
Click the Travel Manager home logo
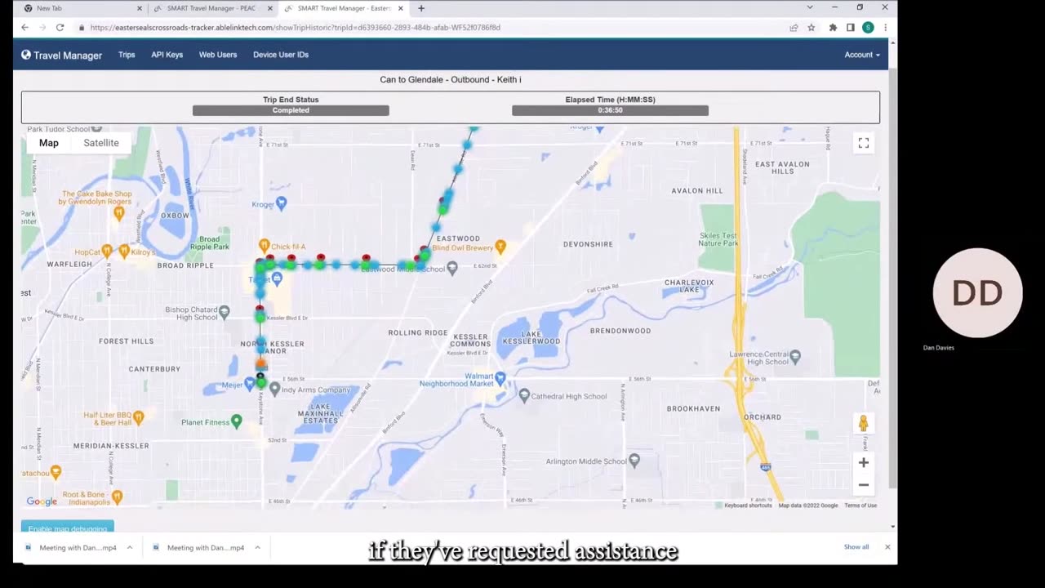62,56
